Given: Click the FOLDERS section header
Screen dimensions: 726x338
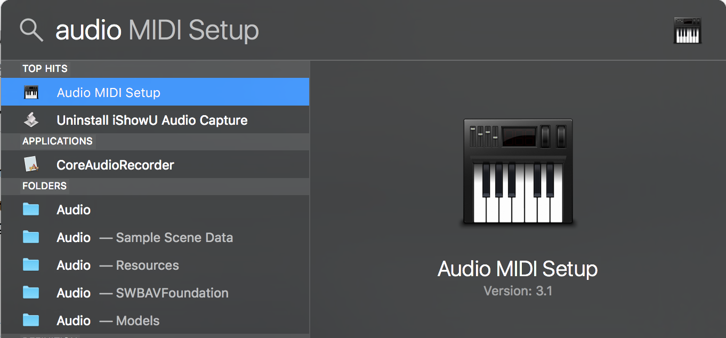Looking at the screenshot, I should (44, 186).
